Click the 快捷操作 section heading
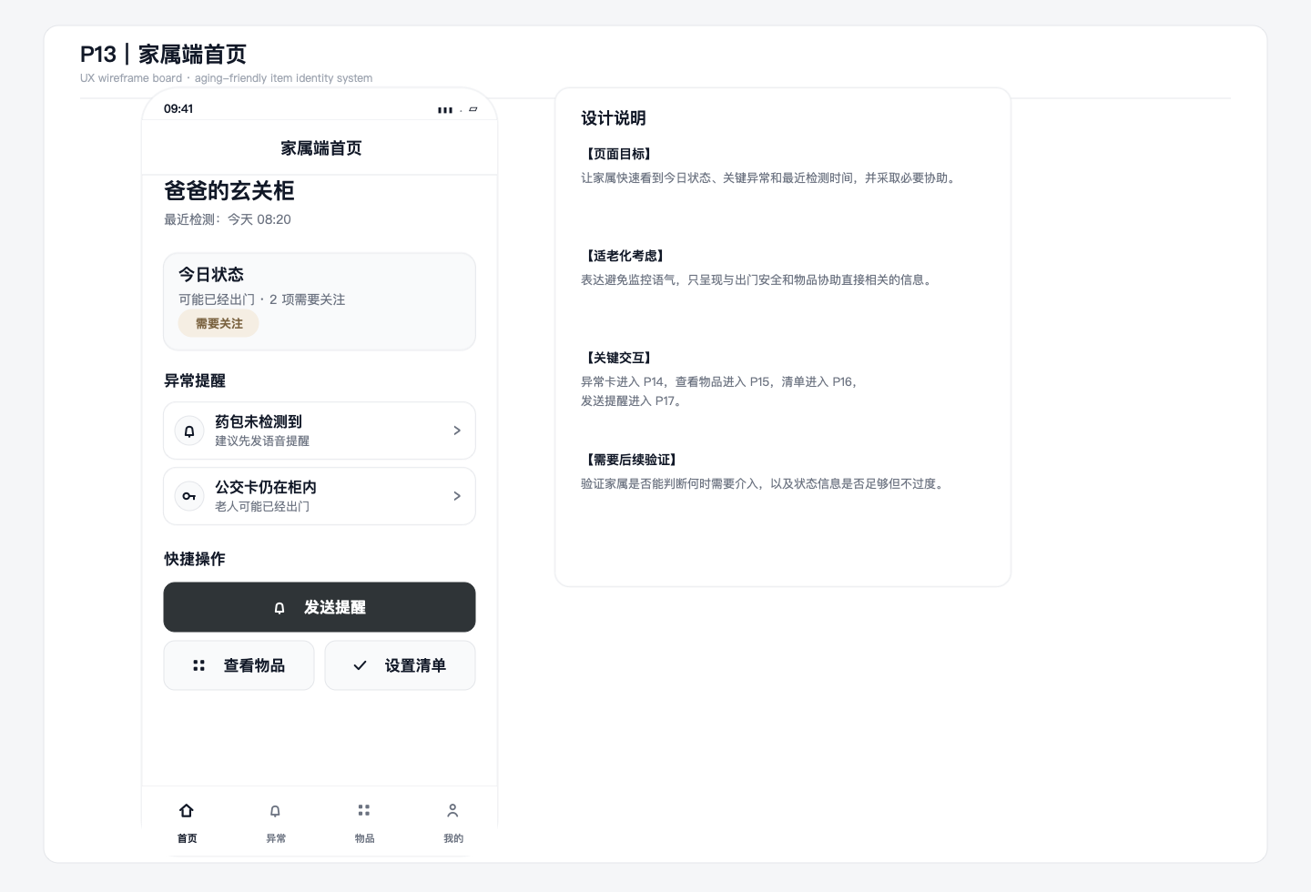 (x=195, y=559)
